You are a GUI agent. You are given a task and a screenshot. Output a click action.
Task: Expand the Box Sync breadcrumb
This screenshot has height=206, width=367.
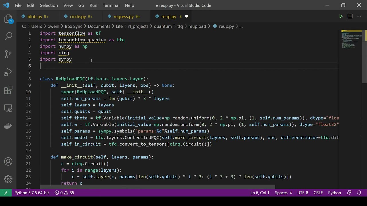(x=73, y=26)
